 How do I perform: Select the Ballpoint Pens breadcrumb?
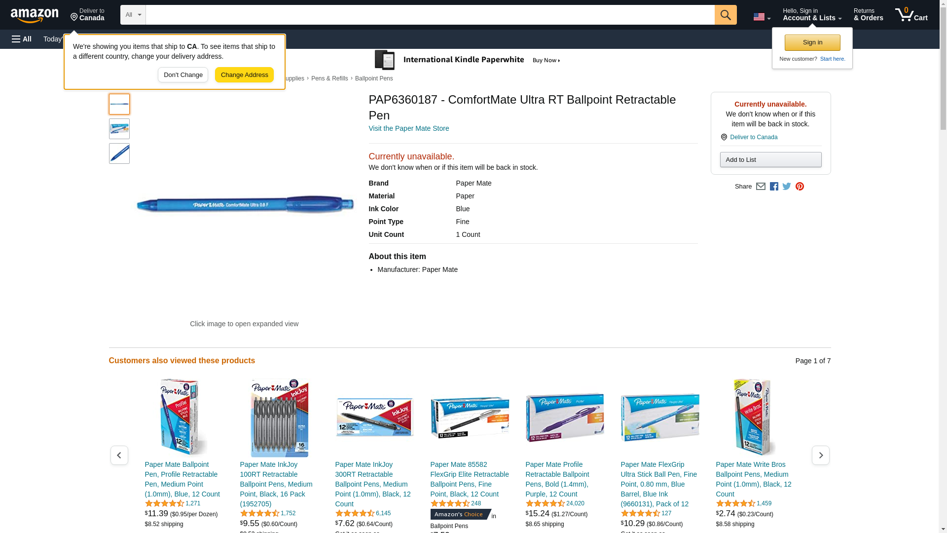pos(374,78)
